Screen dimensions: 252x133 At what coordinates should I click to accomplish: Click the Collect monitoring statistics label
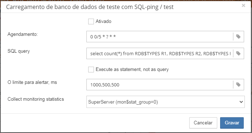pyautogui.click(x=36, y=99)
